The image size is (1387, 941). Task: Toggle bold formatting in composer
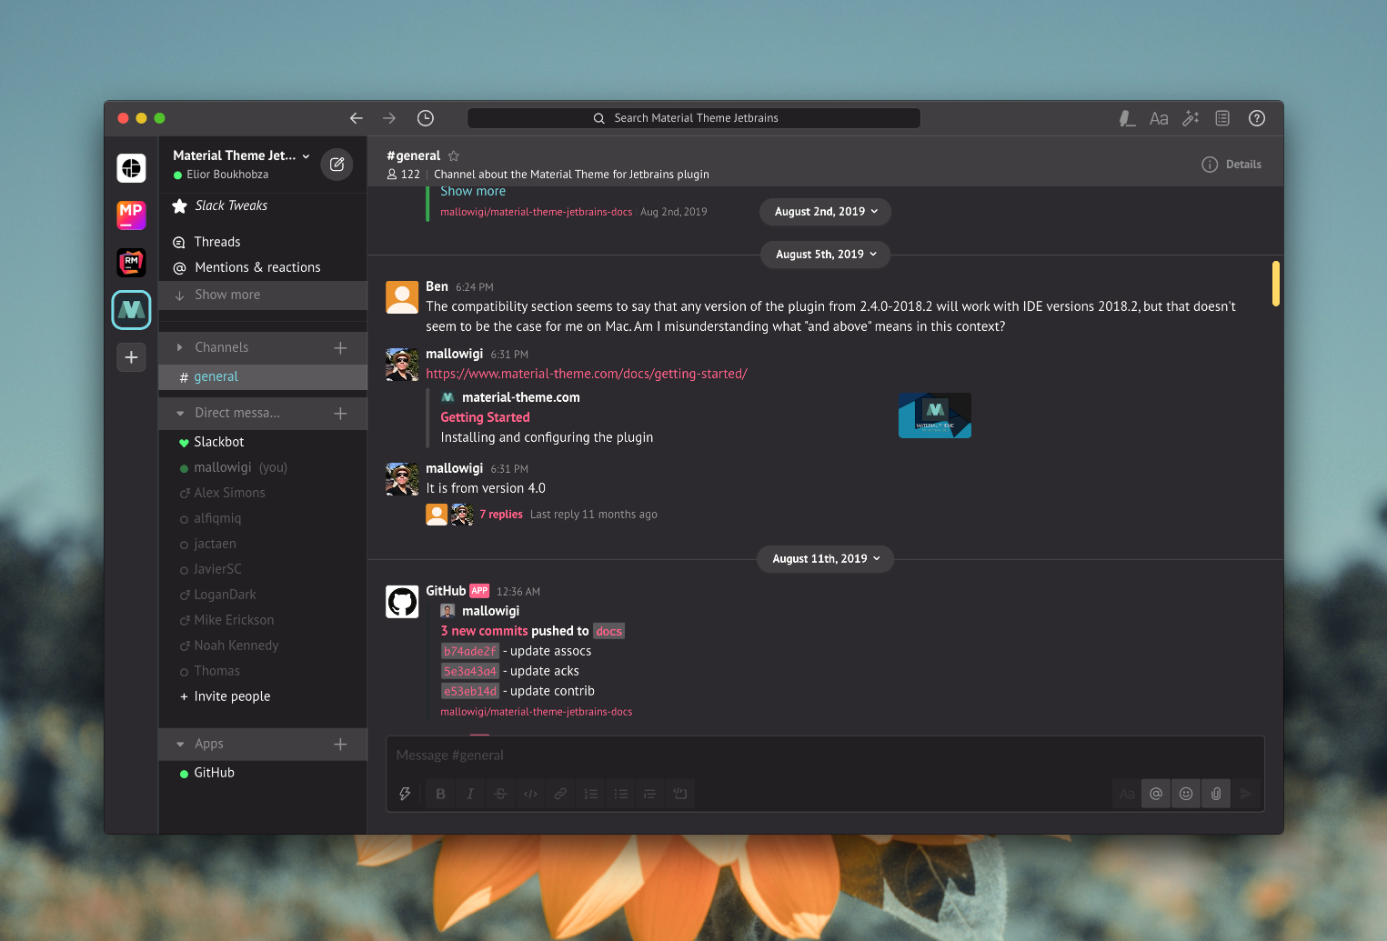click(440, 794)
